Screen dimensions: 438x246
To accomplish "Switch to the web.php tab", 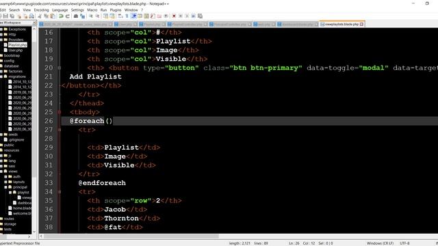I will [263, 25].
